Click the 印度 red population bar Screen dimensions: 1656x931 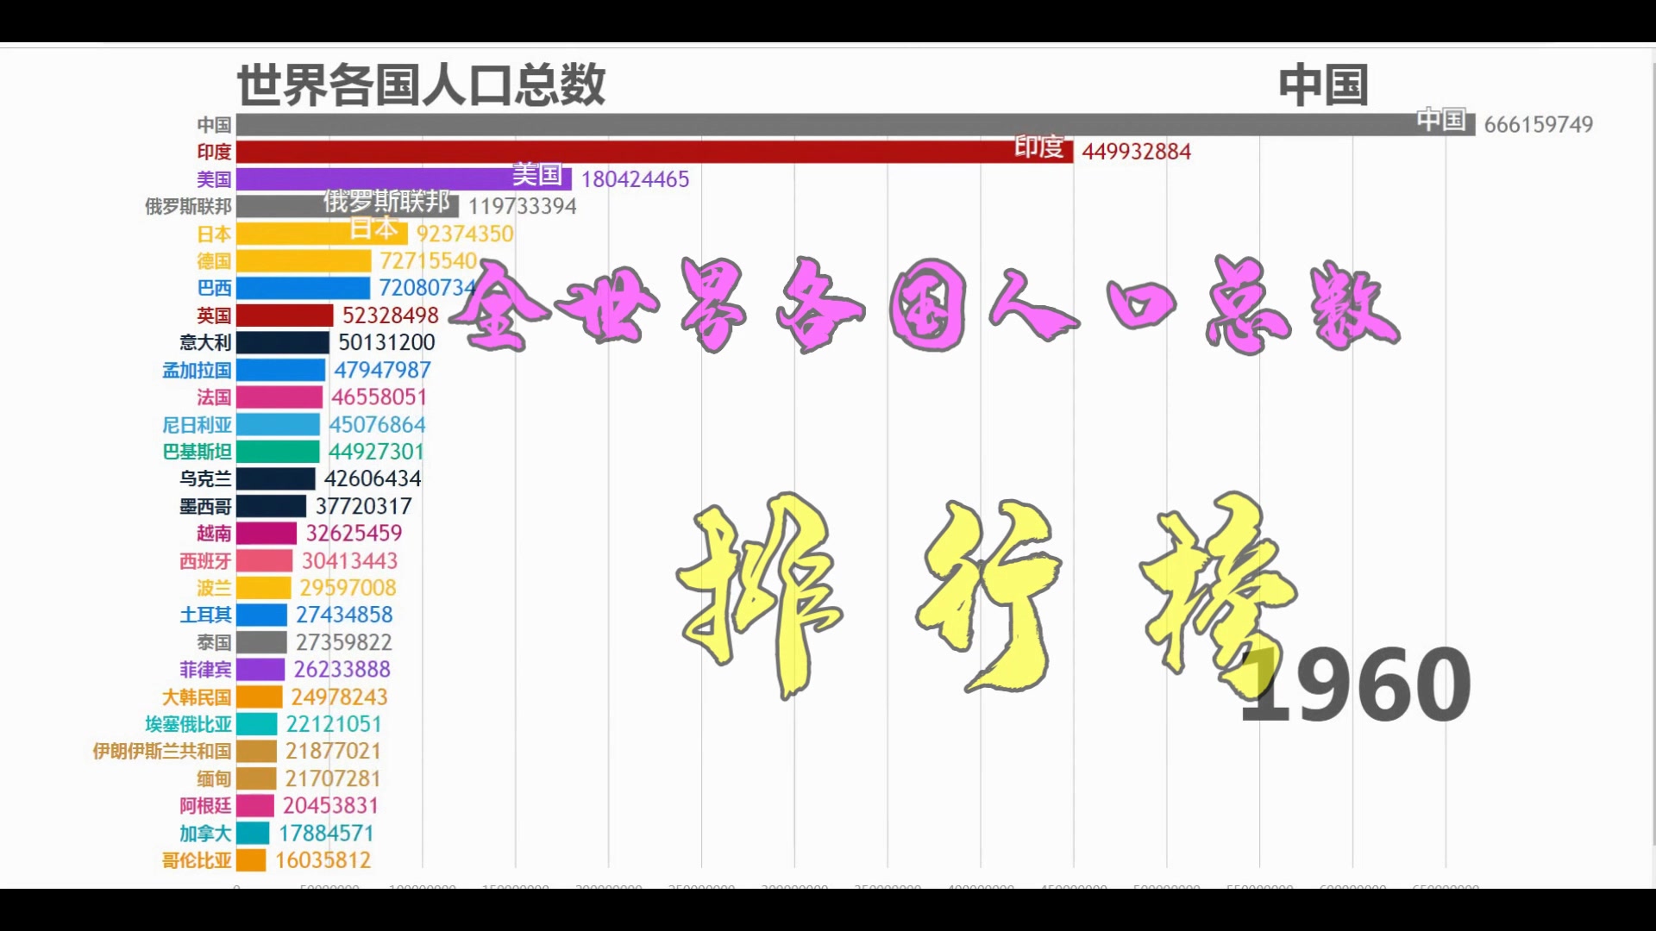click(655, 152)
